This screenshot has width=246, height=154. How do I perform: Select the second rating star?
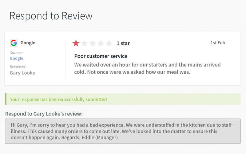click(x=84, y=43)
